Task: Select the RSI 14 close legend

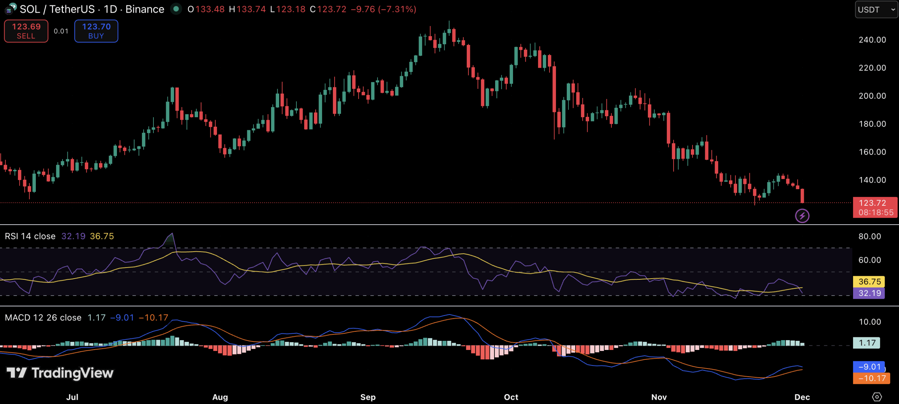Action: click(30, 236)
